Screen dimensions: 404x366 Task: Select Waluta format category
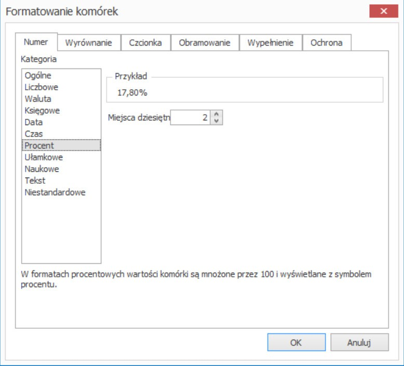(x=38, y=99)
